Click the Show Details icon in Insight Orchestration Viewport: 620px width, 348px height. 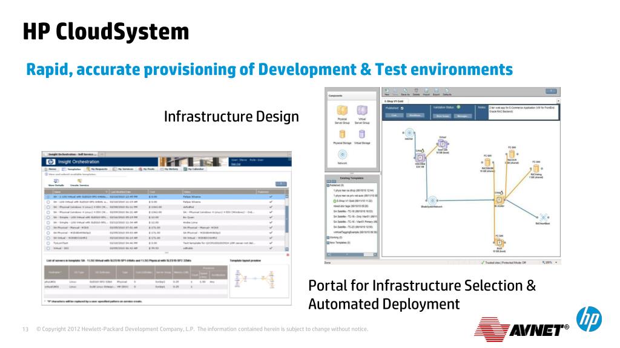[56, 181]
